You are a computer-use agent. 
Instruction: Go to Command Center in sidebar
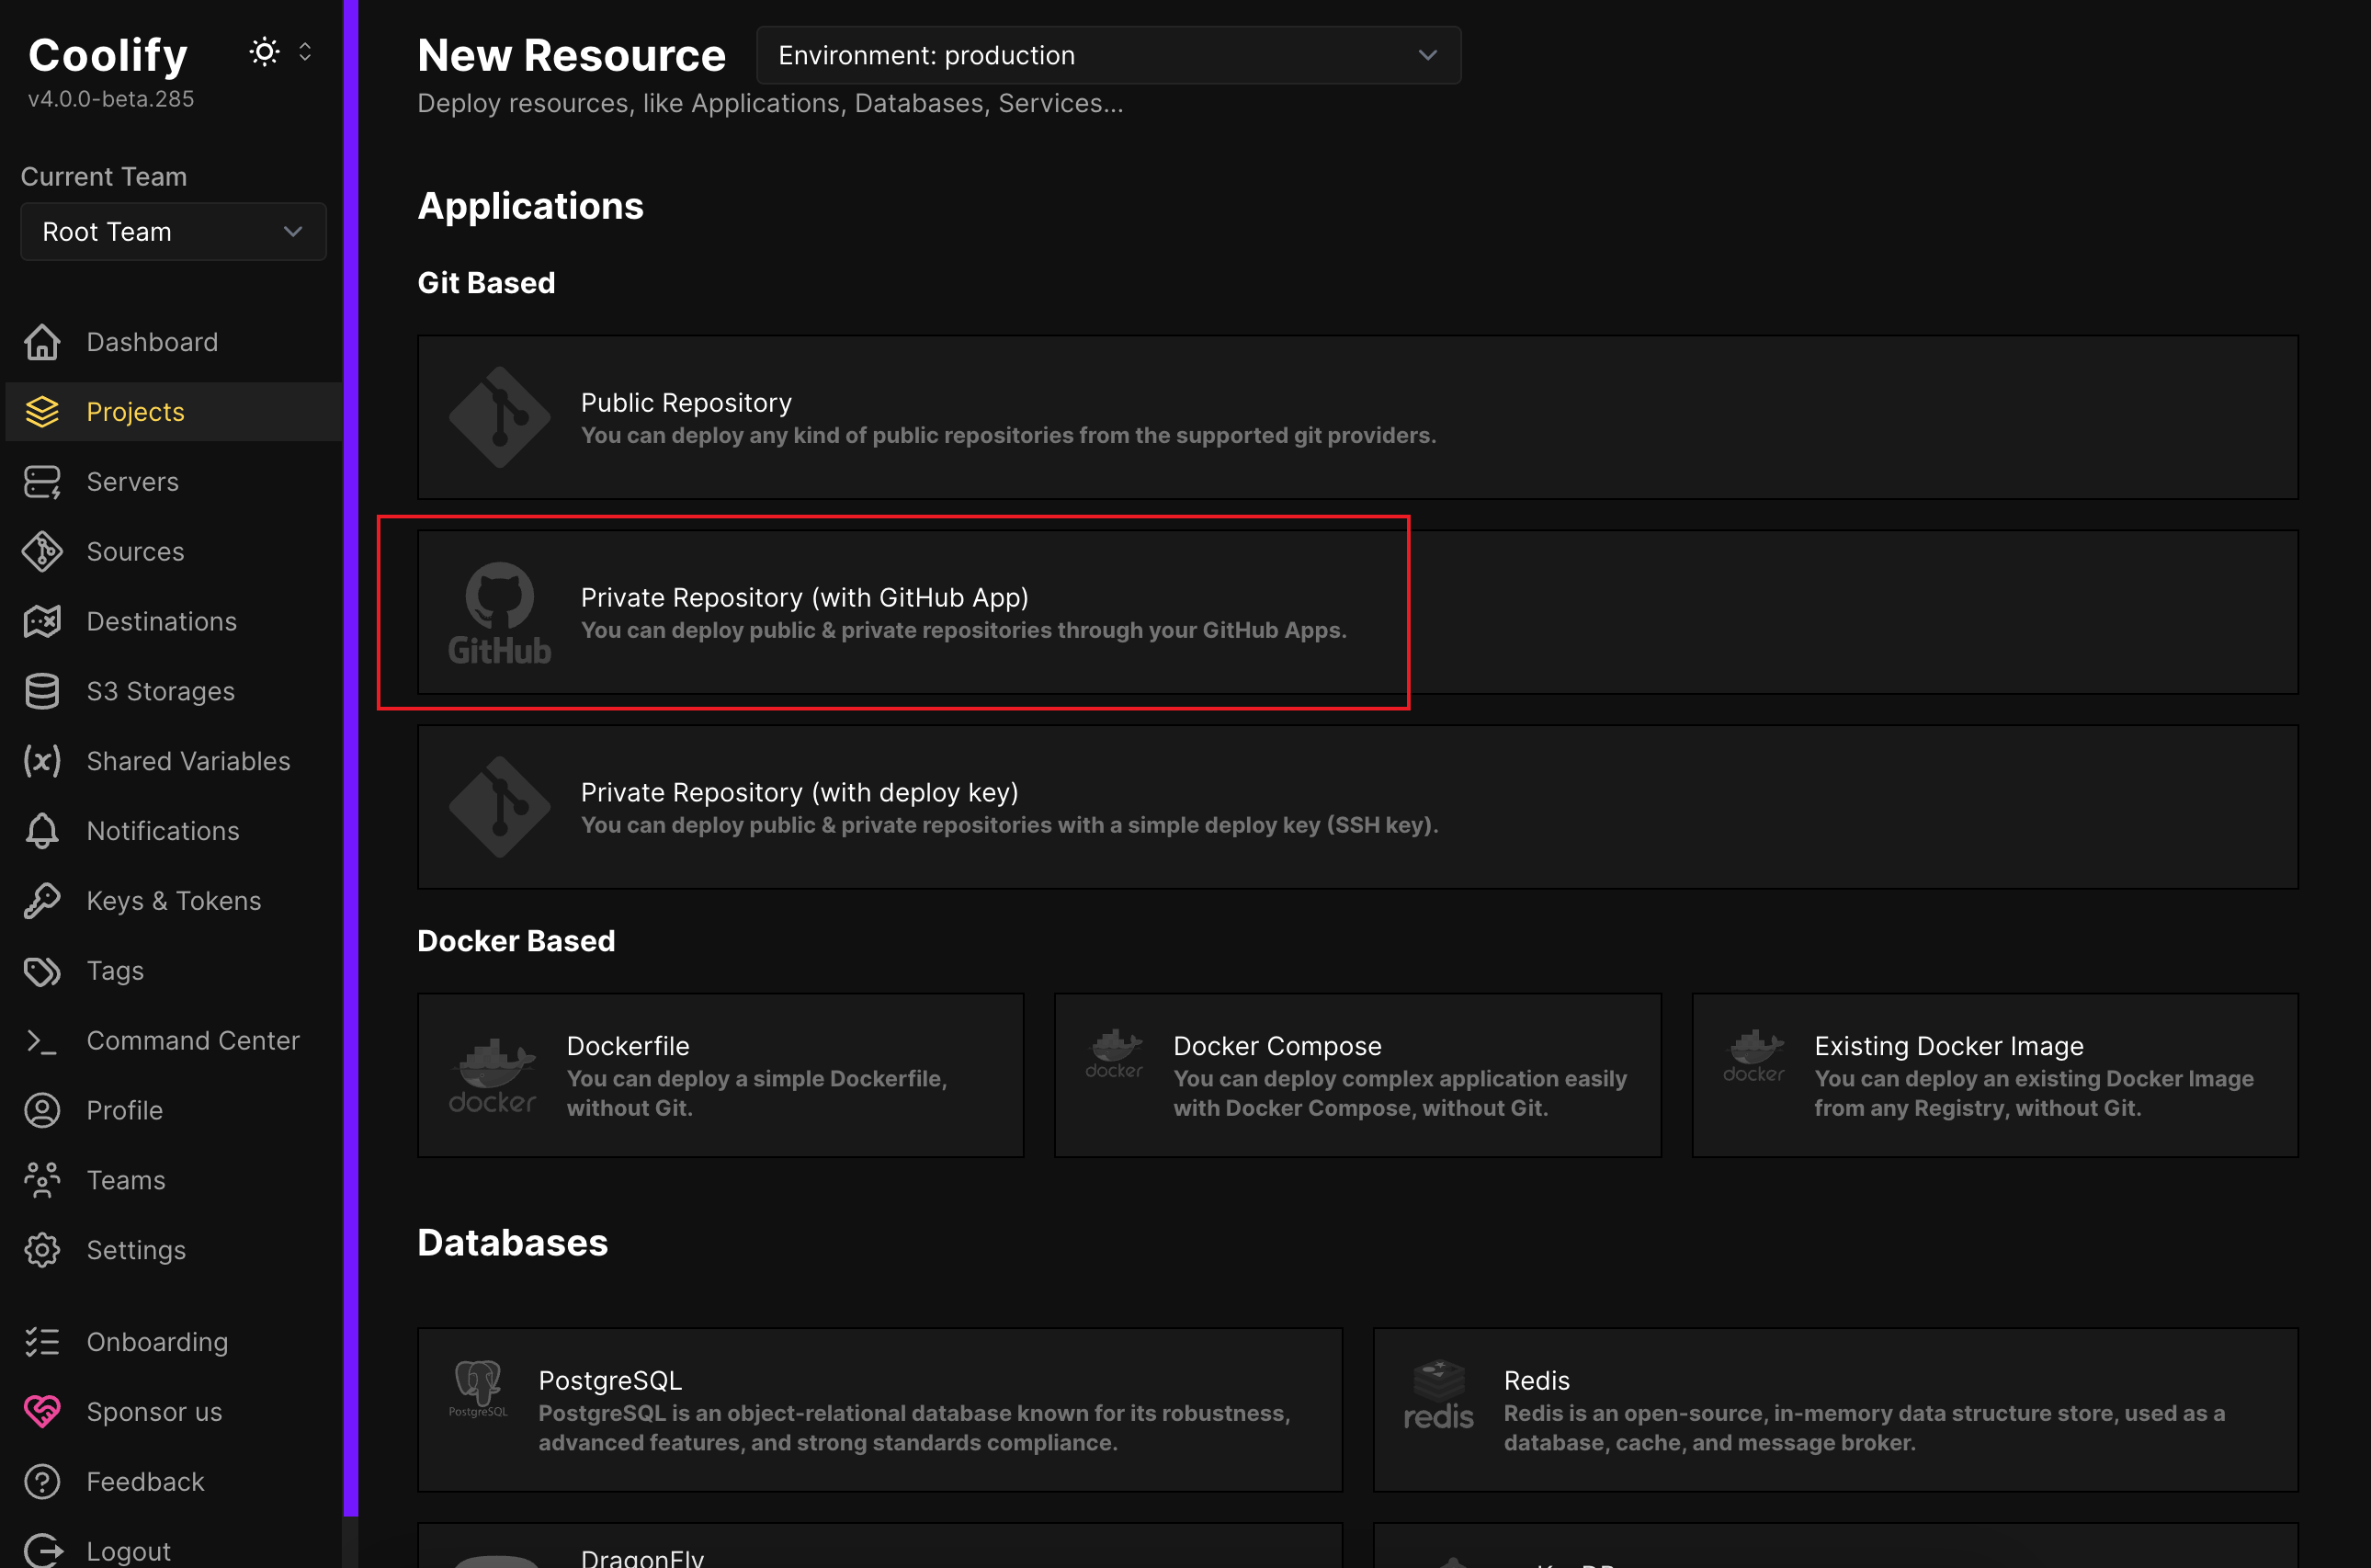[x=192, y=1041]
